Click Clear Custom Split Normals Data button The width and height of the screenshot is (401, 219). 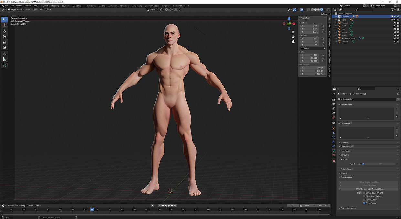point(369,189)
